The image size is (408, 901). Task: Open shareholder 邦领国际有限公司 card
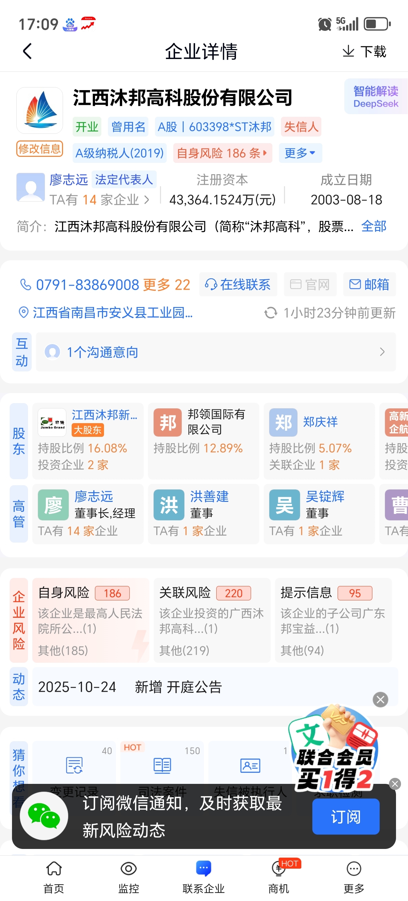click(x=204, y=441)
